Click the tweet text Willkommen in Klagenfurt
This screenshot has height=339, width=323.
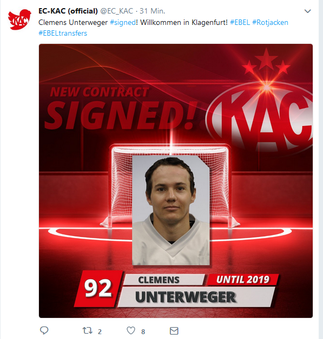(x=184, y=23)
